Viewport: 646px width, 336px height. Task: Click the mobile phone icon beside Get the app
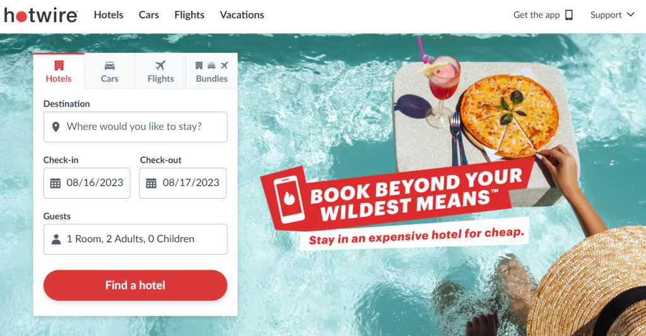569,15
